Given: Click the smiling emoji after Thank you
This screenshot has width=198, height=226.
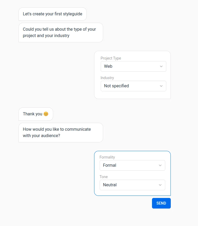Looking at the screenshot, I should click(46, 114).
